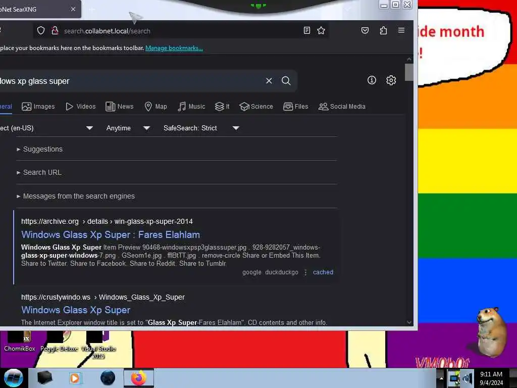This screenshot has width=517, height=388.
Task: Click the google engine label on result
Action: [252, 272]
